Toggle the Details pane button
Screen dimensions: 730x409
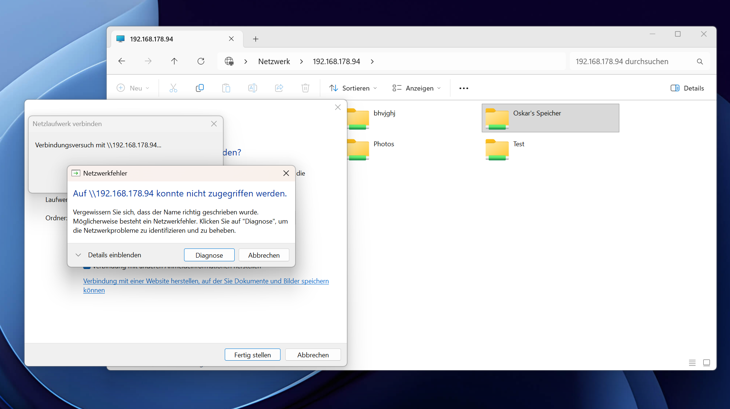coord(687,88)
